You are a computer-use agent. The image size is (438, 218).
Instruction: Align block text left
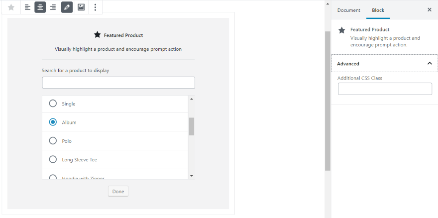28,7
